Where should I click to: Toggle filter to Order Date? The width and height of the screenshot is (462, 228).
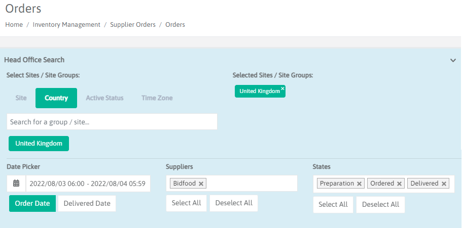tap(32, 203)
